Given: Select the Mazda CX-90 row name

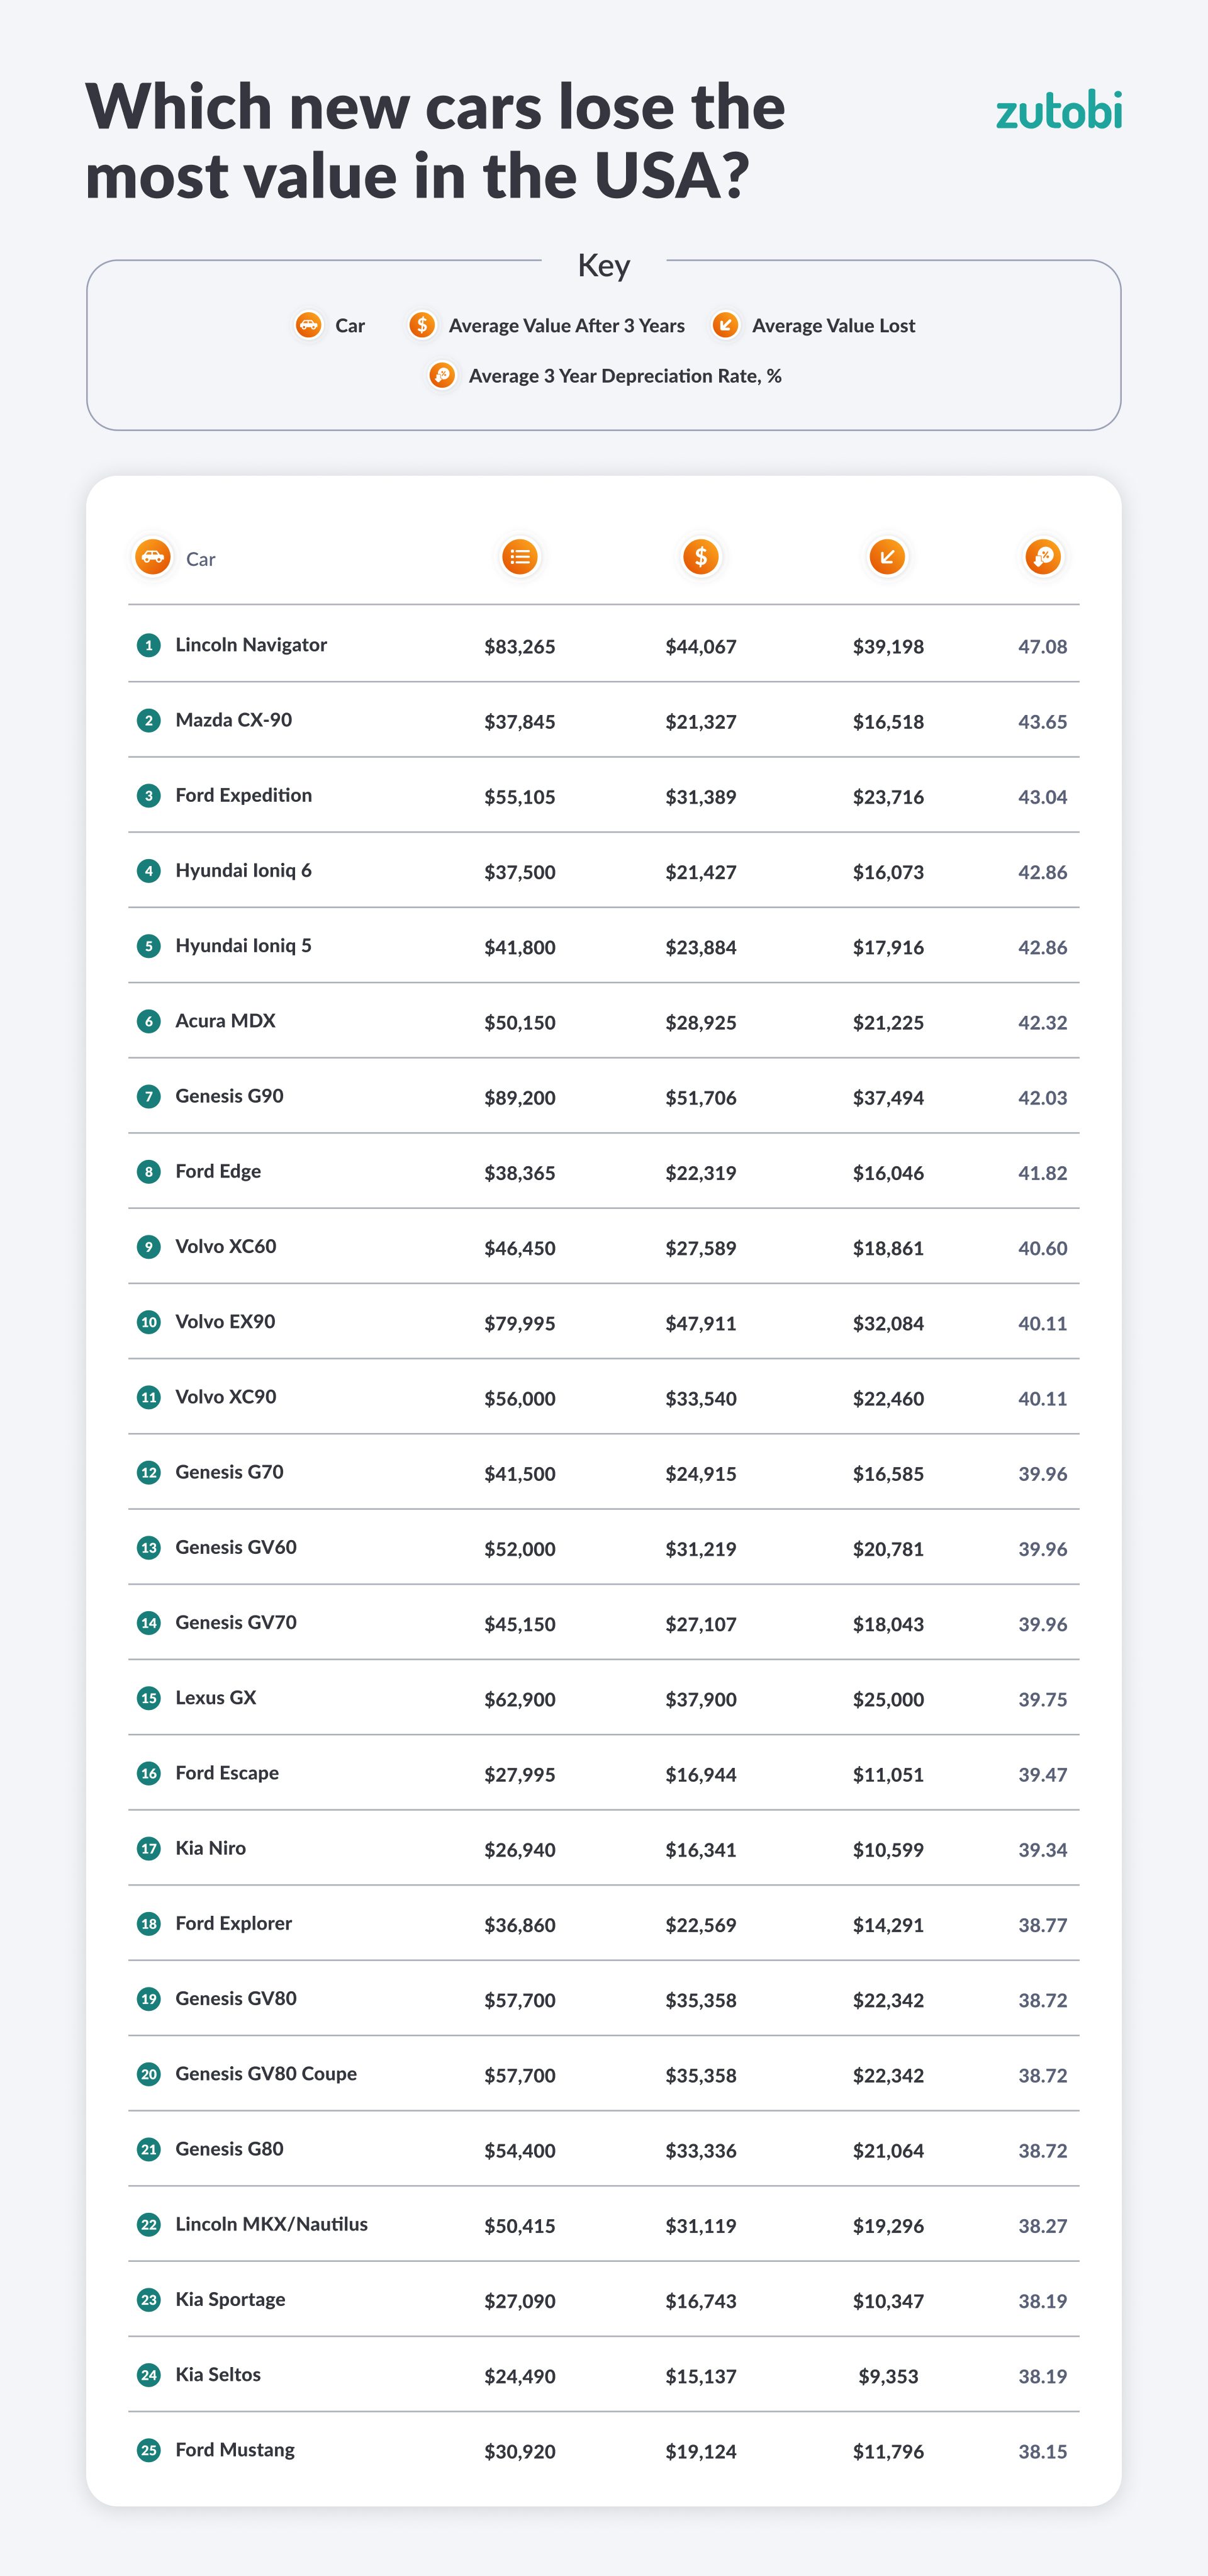Looking at the screenshot, I should [233, 720].
